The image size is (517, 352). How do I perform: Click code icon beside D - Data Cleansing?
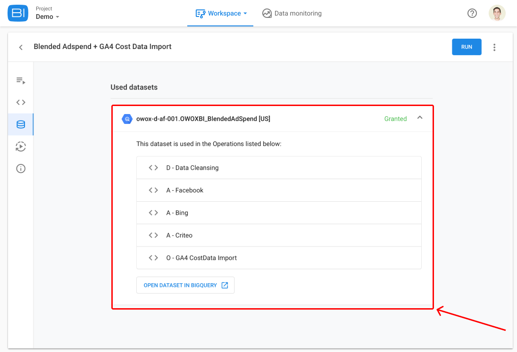153,168
